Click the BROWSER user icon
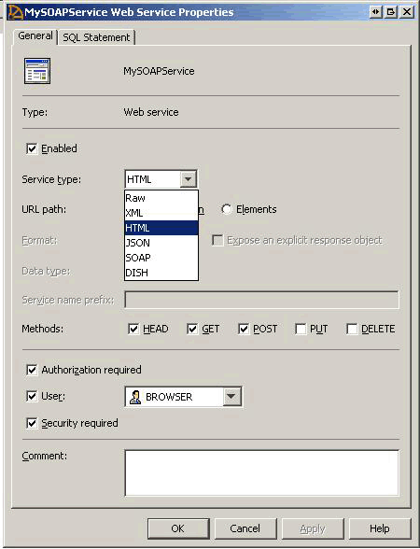 click(x=135, y=397)
